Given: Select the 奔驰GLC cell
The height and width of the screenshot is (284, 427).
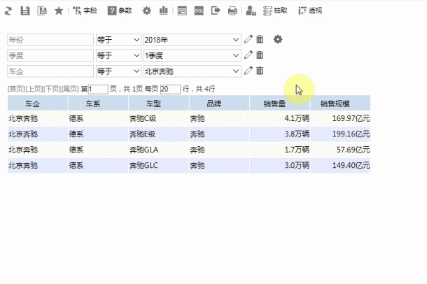Looking at the screenshot, I should (x=159, y=165).
